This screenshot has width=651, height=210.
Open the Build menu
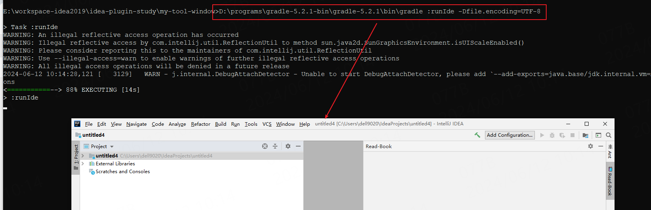tap(221, 124)
